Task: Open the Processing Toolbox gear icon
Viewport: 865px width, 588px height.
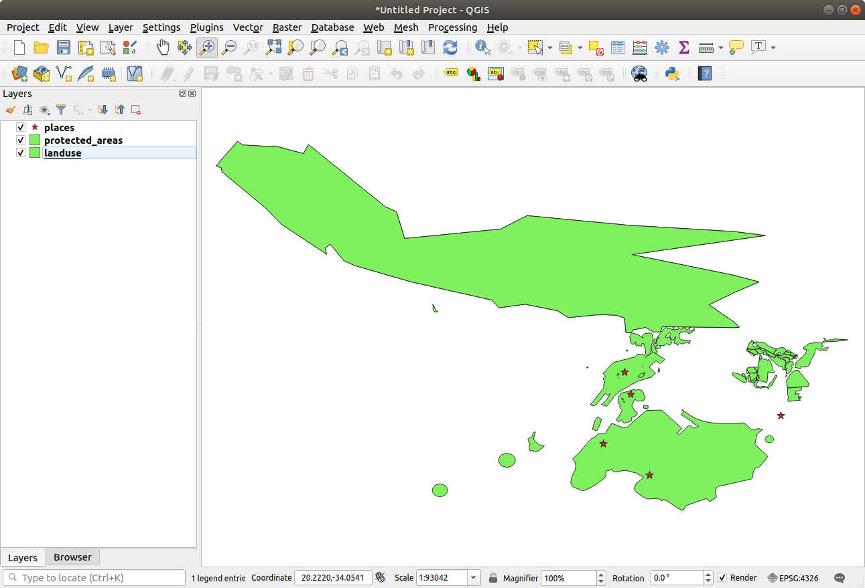Action: tap(662, 47)
